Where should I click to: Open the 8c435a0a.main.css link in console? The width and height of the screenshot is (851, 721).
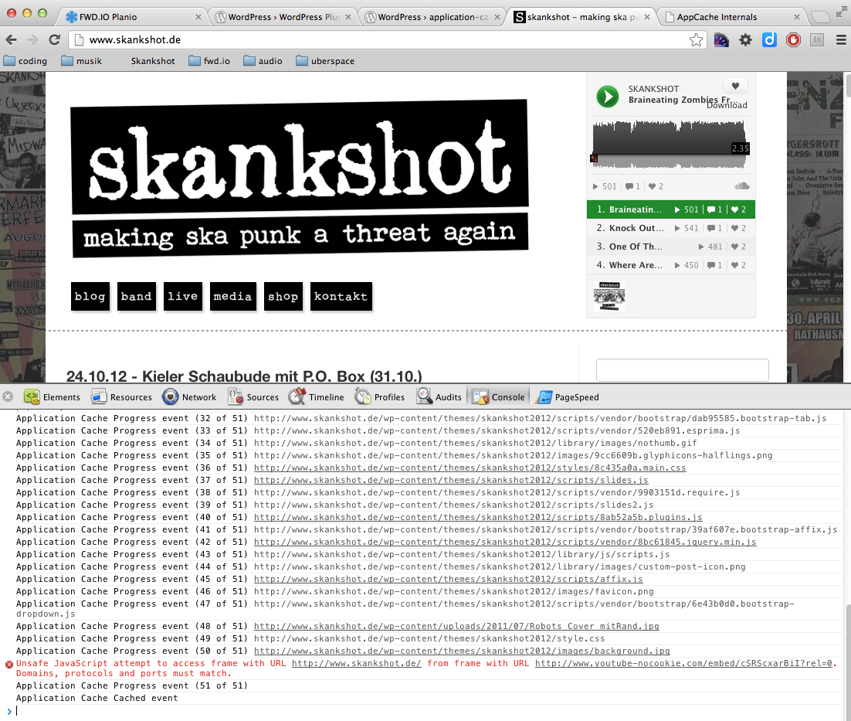[x=470, y=468]
